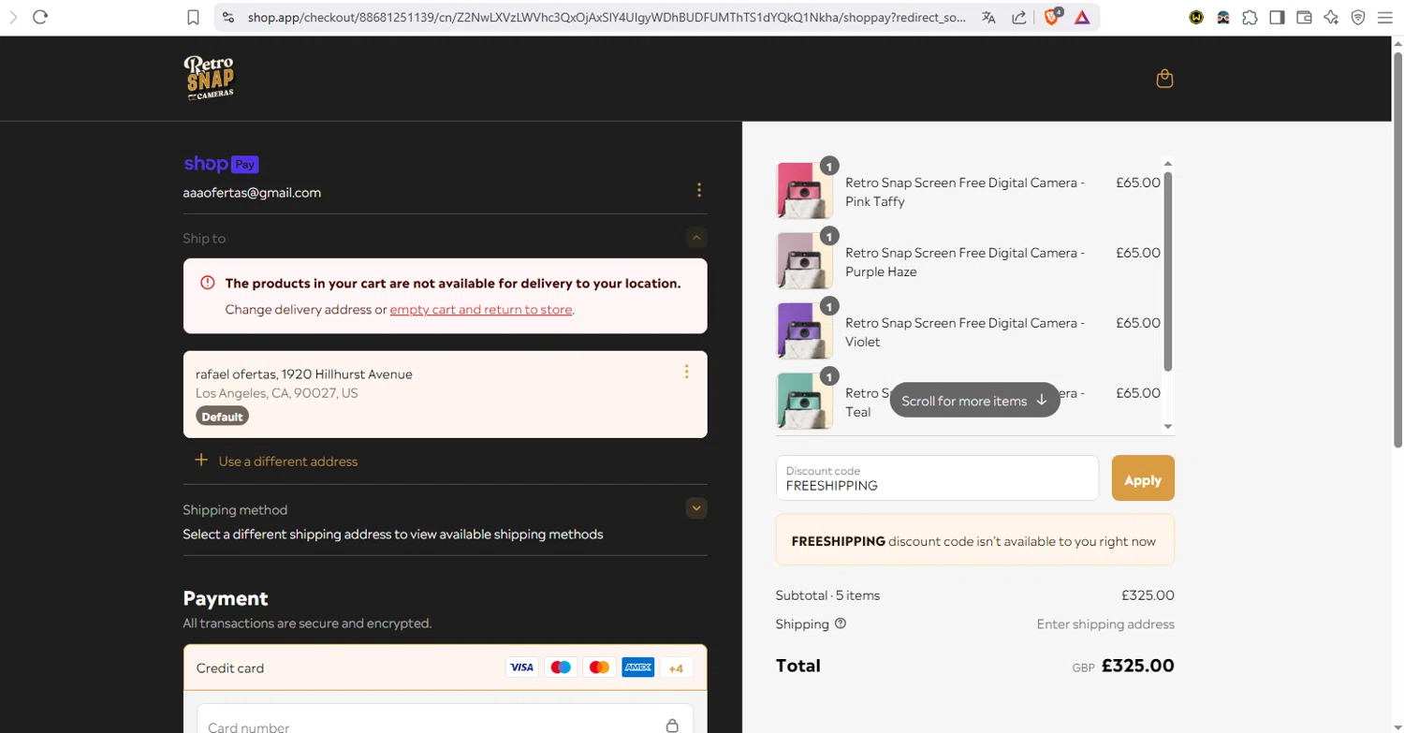Open the browser hamburger menu

coord(1385,17)
